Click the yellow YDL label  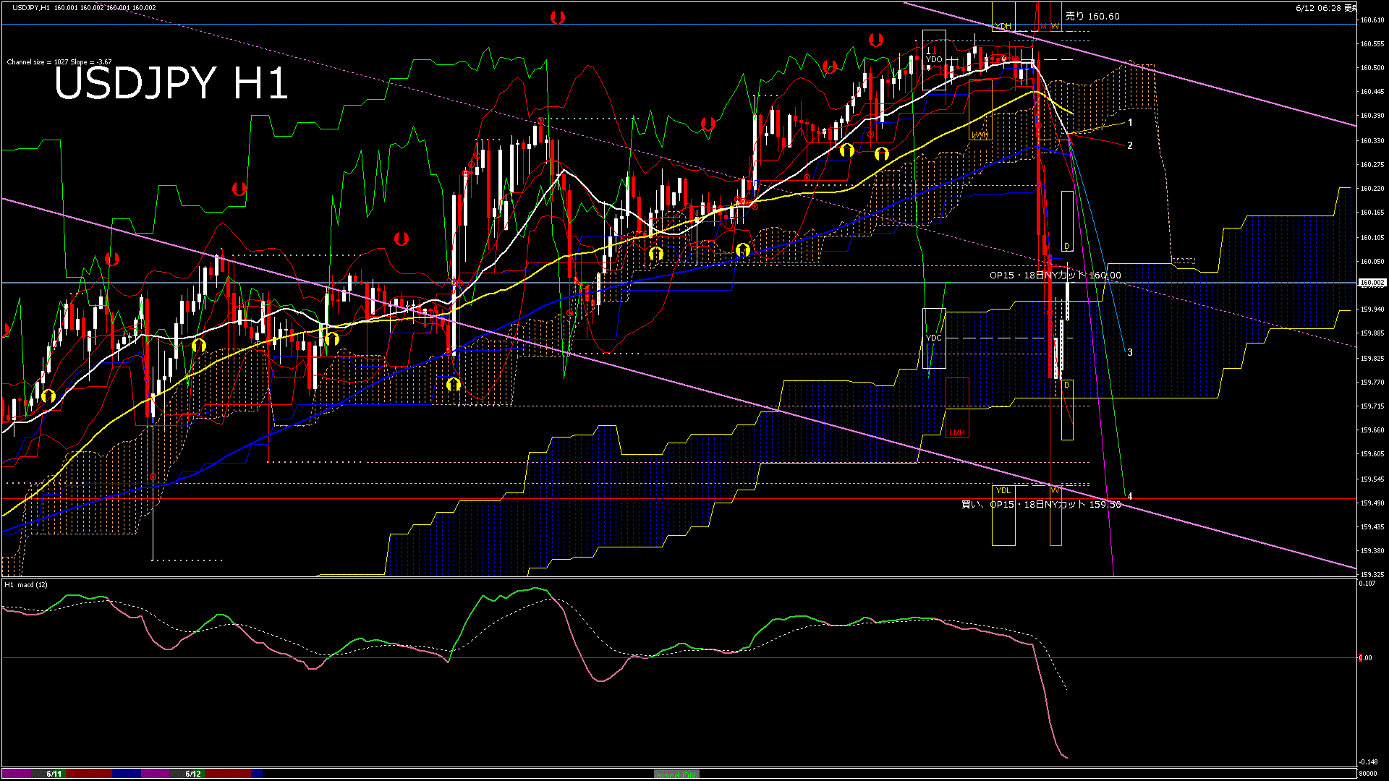pyautogui.click(x=1003, y=490)
